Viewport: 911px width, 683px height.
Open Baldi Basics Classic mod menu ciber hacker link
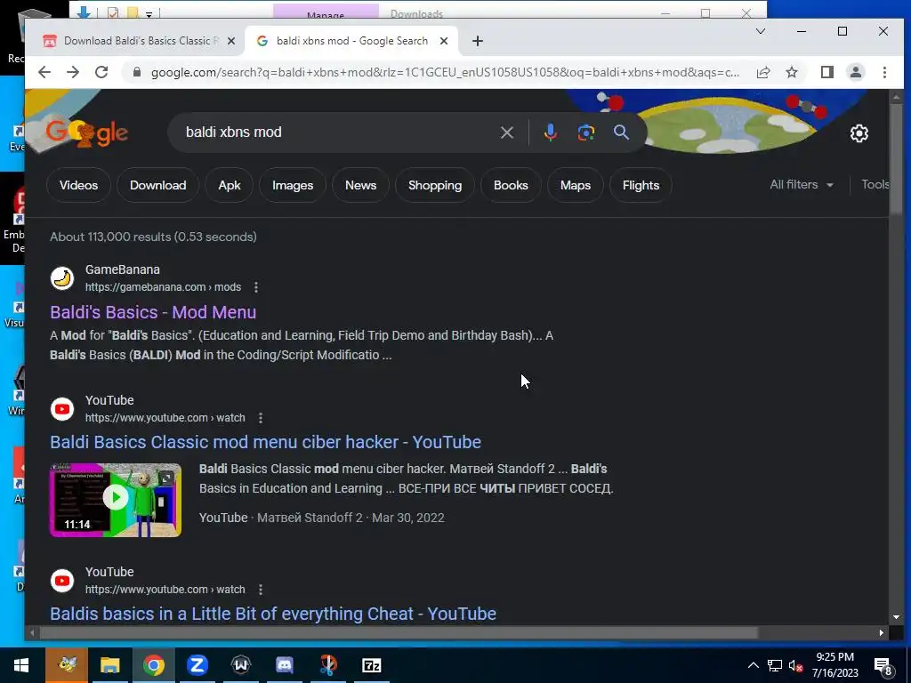click(x=265, y=442)
